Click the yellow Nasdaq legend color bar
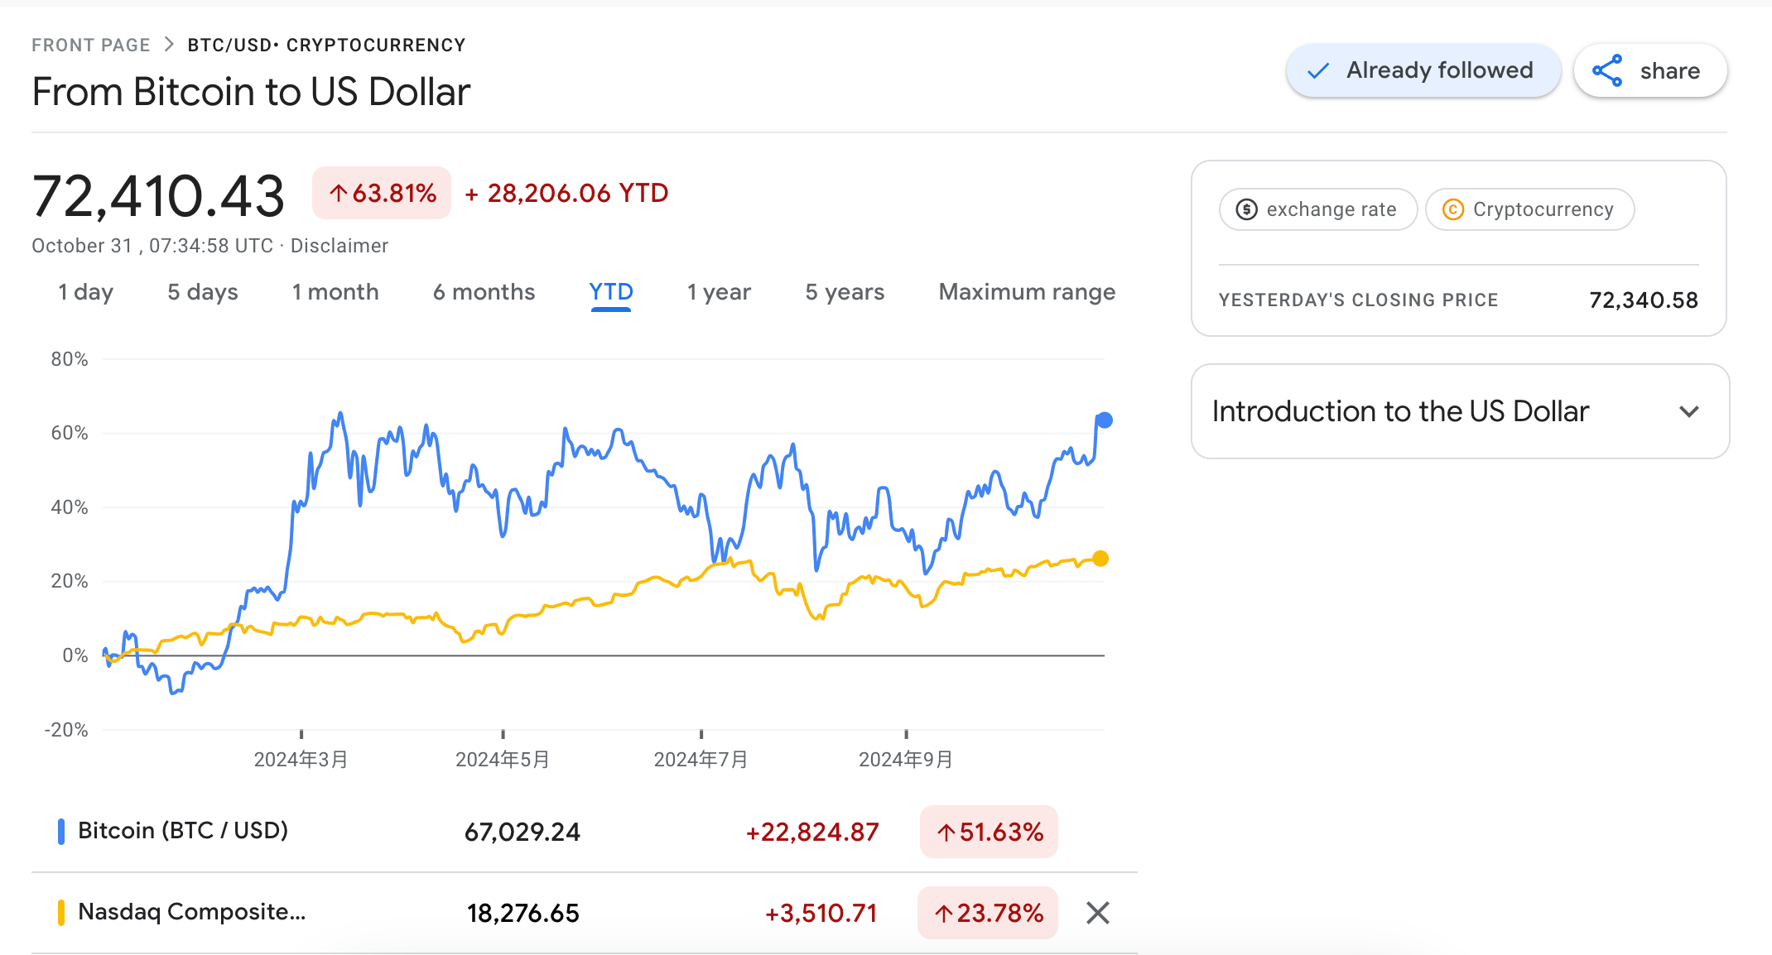The image size is (1772, 955). coord(61,913)
